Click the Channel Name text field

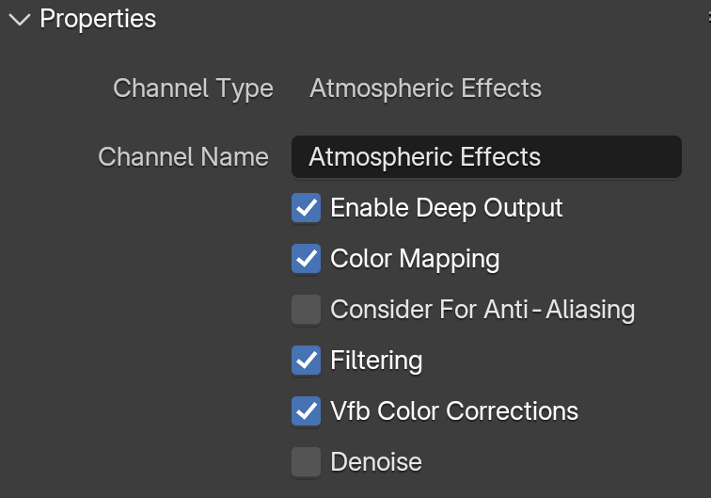point(486,157)
